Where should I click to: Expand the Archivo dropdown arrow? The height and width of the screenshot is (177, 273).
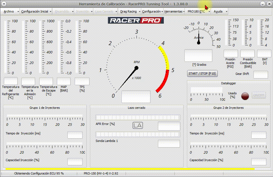18,11
